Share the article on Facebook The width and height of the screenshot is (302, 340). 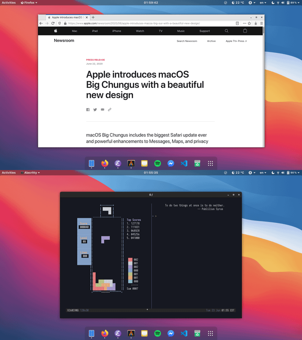(x=88, y=110)
